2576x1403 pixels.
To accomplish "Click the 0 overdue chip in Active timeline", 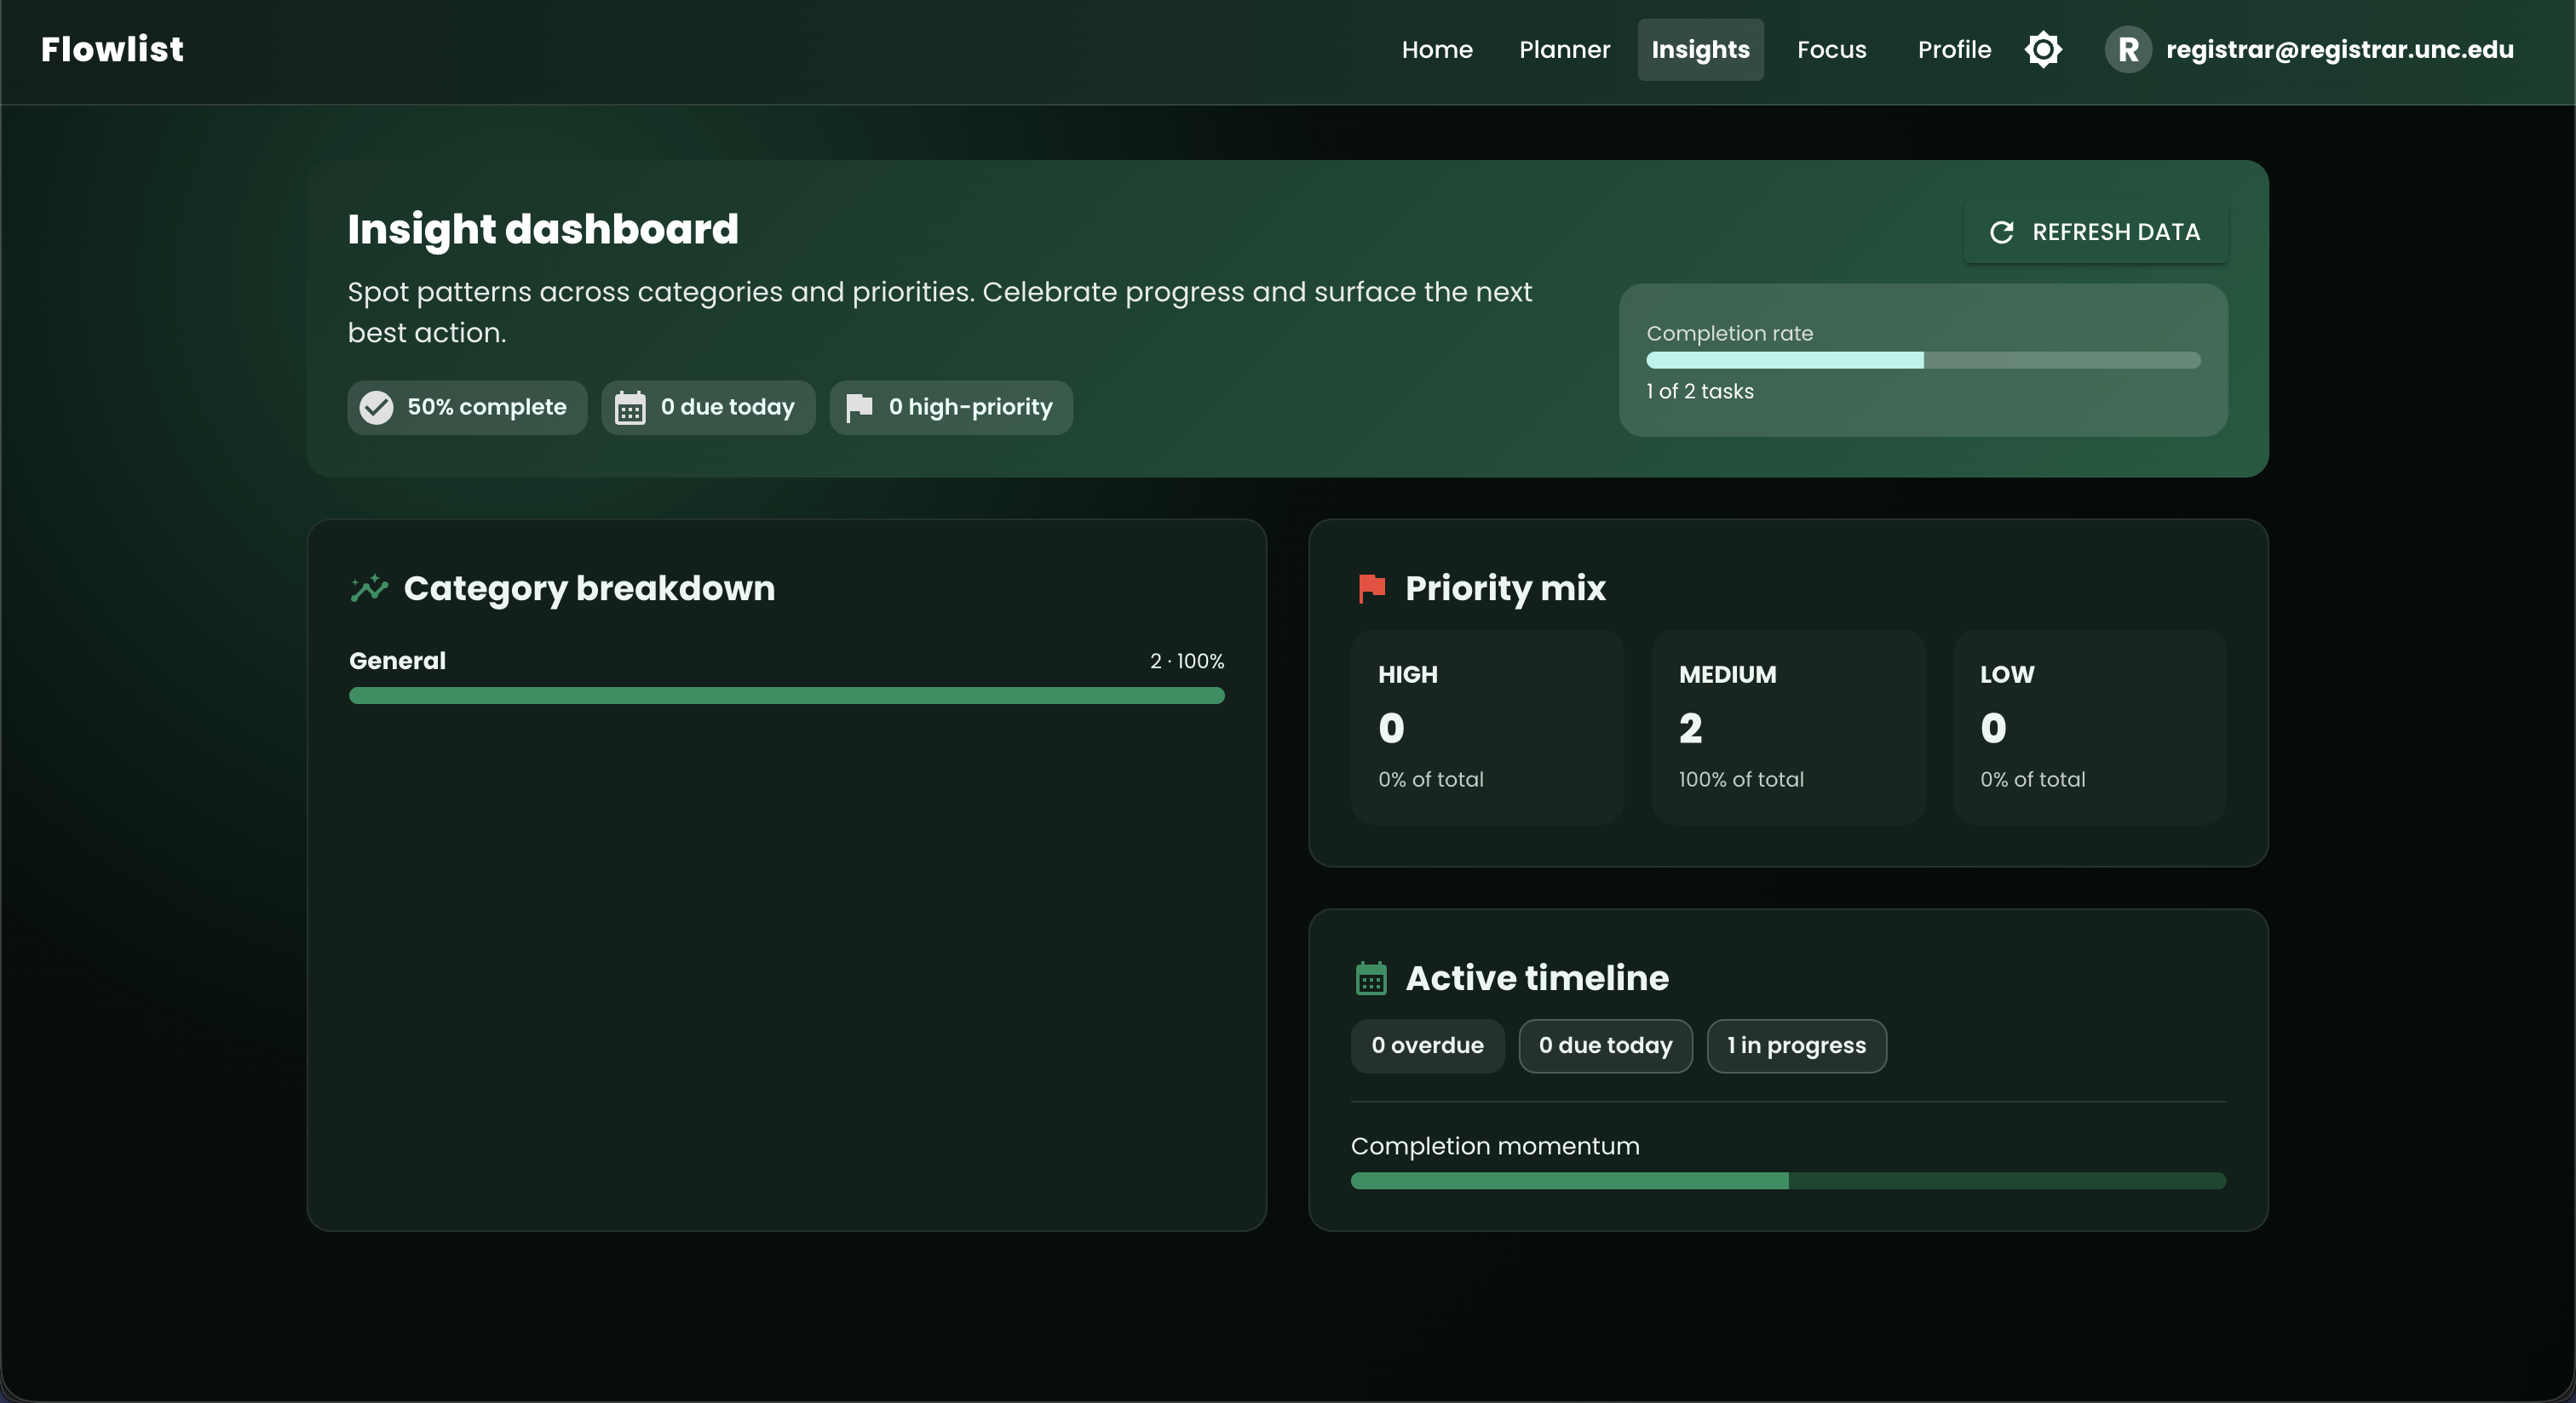I will 1427,1045.
